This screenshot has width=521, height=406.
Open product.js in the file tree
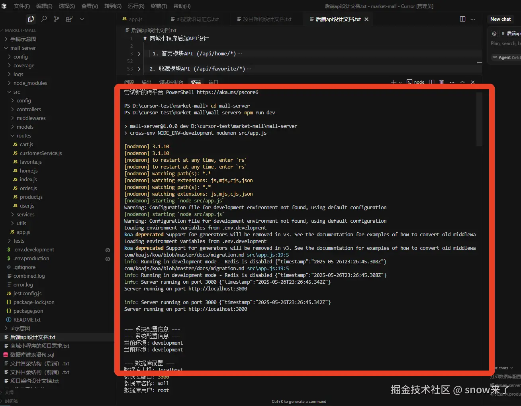point(31,197)
